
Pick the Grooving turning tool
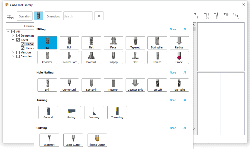pos(94,113)
